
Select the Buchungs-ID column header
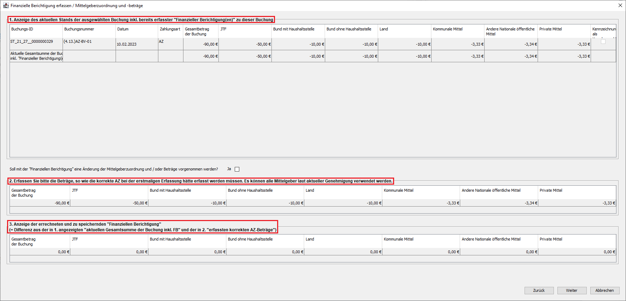(36, 31)
